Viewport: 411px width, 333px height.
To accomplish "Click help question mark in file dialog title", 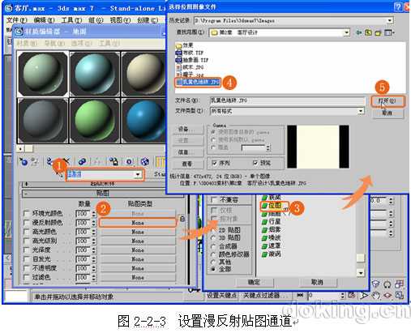I will coord(398,7).
